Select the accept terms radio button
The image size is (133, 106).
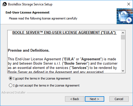[x=10, y=78]
